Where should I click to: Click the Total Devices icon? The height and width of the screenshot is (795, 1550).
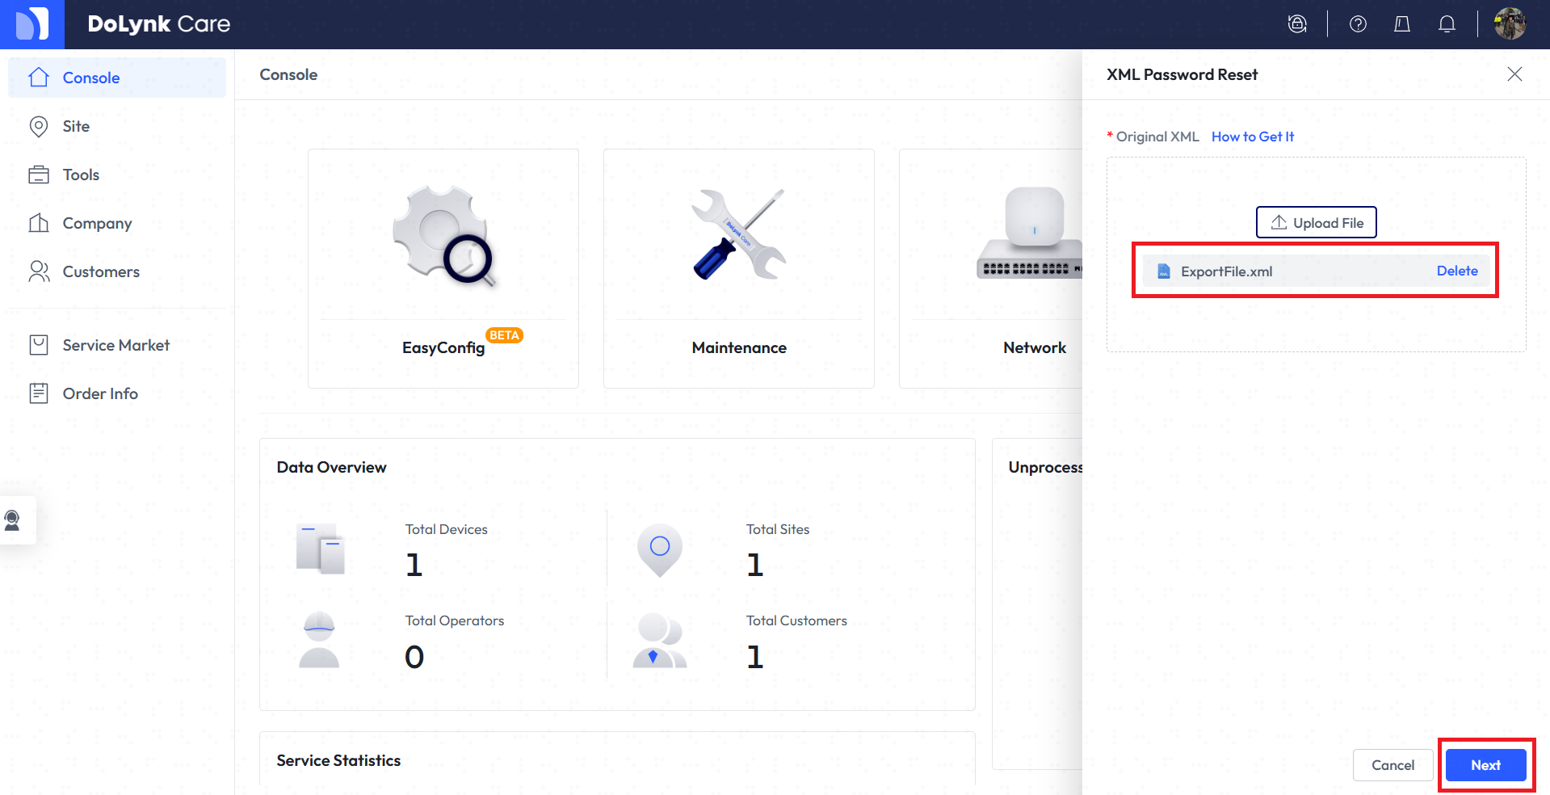pos(321,549)
